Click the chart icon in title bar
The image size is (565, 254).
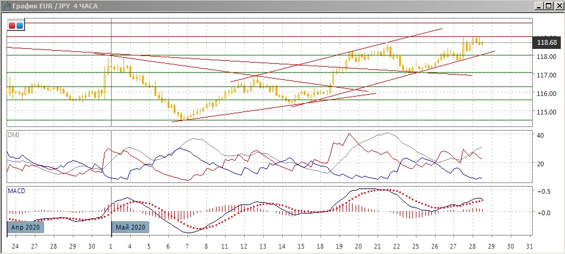pos(6,5)
